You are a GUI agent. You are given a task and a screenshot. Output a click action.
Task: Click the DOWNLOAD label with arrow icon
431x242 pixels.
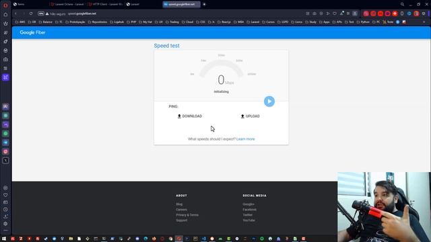[190, 116]
